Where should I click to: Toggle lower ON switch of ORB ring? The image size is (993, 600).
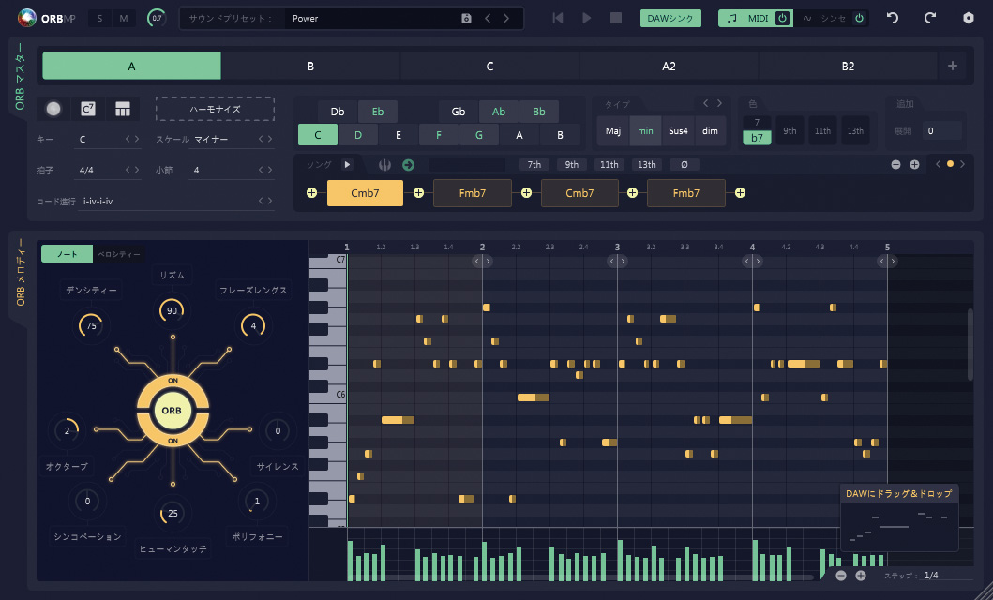click(173, 440)
